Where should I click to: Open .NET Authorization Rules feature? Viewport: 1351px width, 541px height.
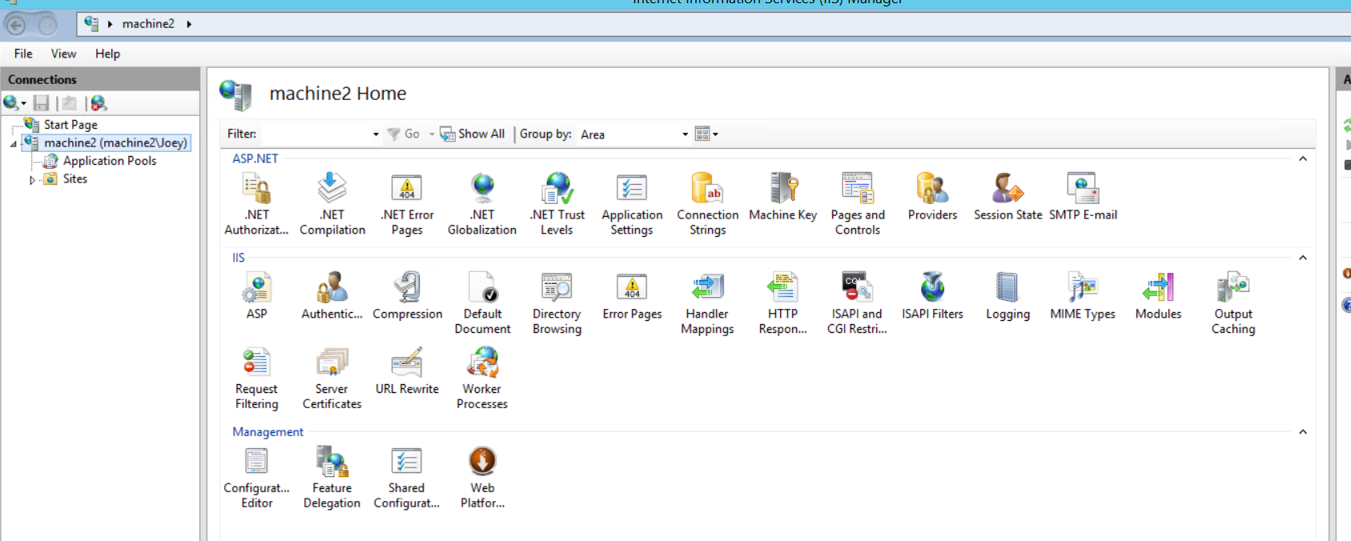[x=256, y=204]
